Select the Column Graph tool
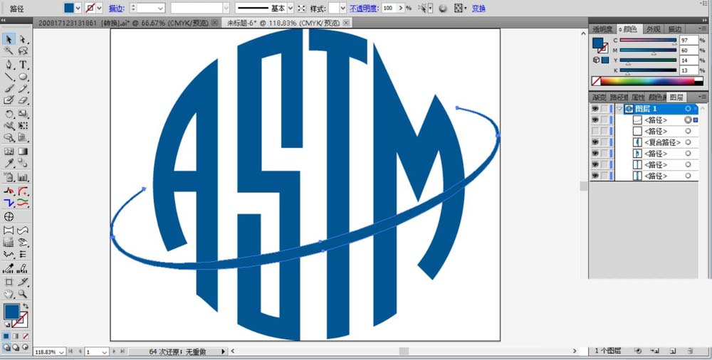The width and height of the screenshot is (712, 360). 23,177
